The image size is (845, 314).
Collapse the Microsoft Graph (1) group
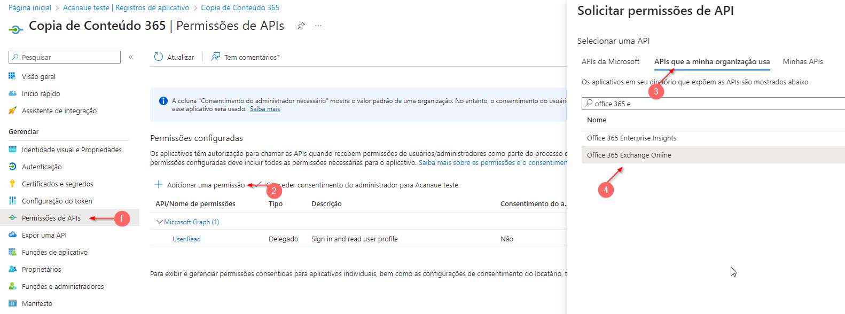click(x=159, y=222)
